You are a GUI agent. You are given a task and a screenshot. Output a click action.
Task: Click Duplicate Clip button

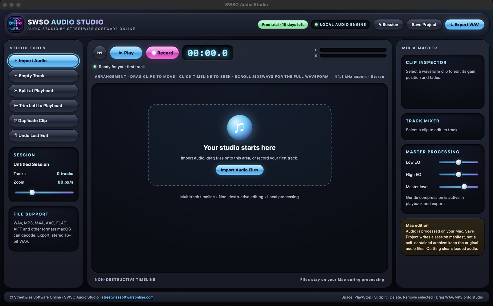(43, 120)
